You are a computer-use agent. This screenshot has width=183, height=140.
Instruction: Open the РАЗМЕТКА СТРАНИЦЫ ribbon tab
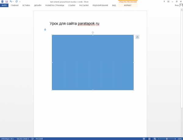[x=55, y=5]
